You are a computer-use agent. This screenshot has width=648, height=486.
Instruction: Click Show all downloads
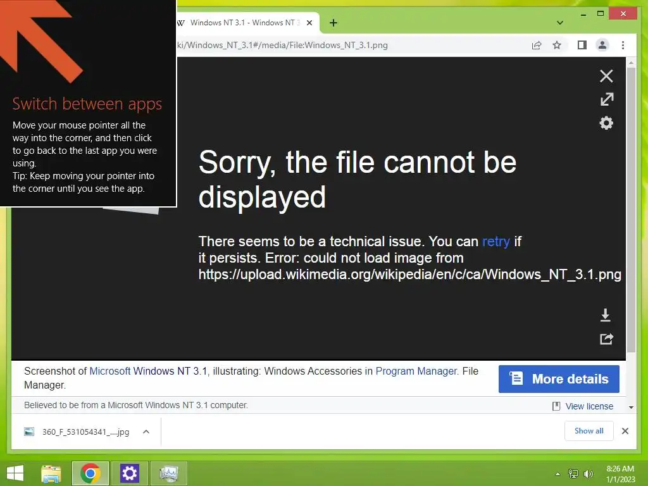pos(589,431)
